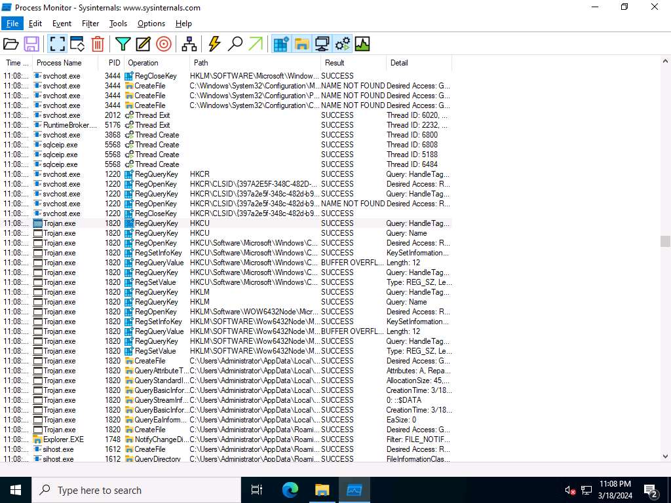Open the Options menu

pos(151,24)
